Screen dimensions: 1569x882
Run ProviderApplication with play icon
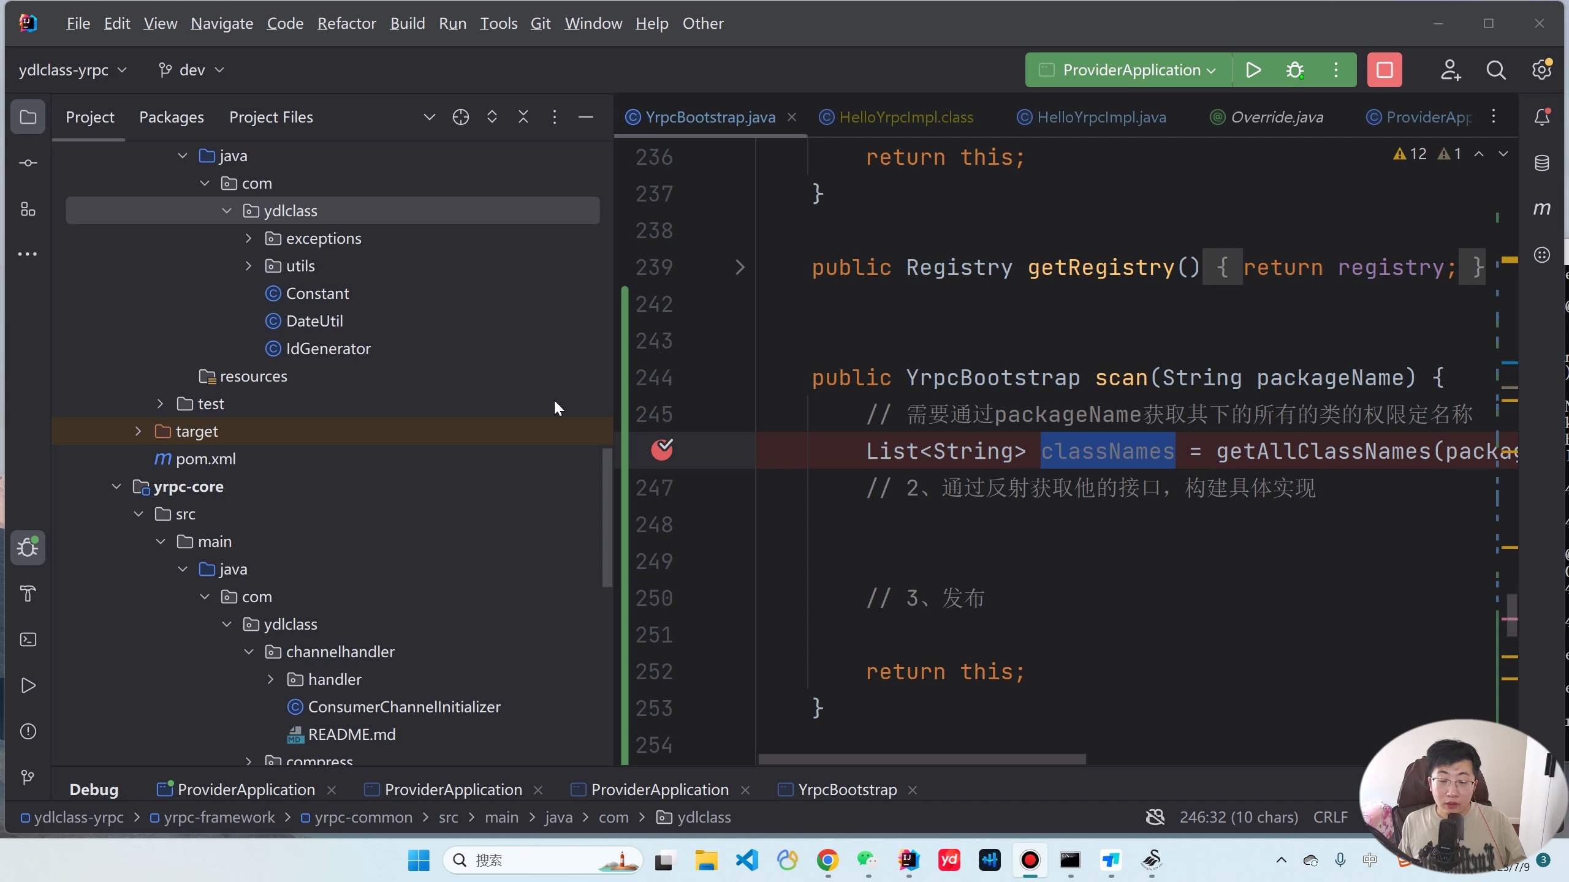[1253, 70]
